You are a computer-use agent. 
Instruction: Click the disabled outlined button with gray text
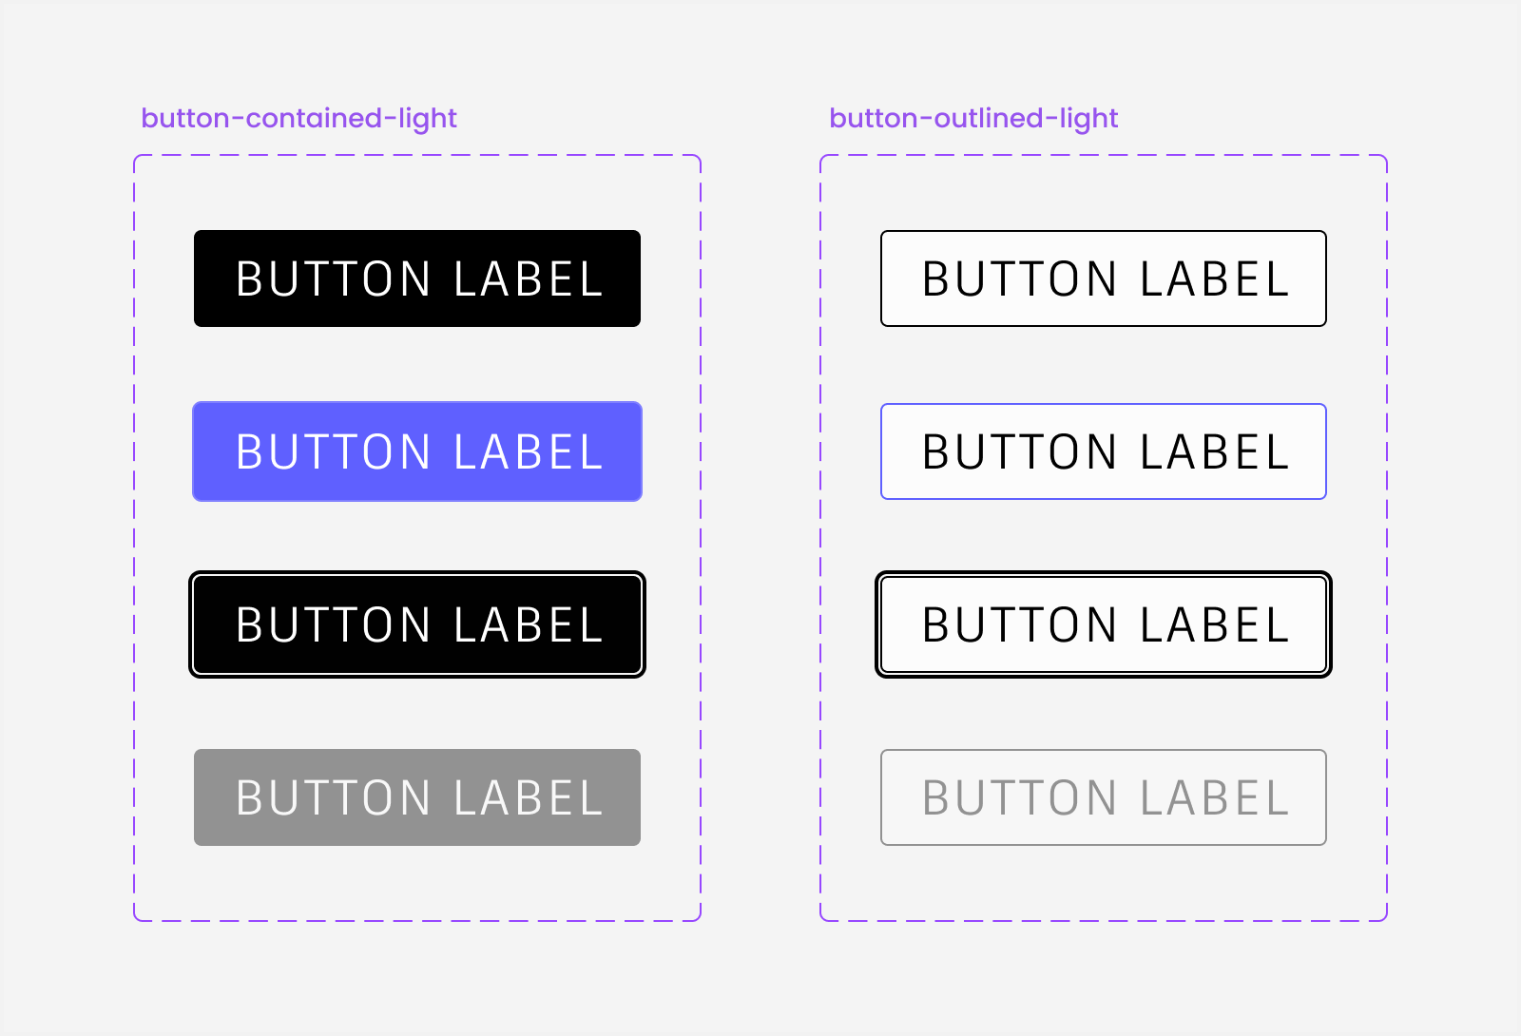tap(1103, 797)
